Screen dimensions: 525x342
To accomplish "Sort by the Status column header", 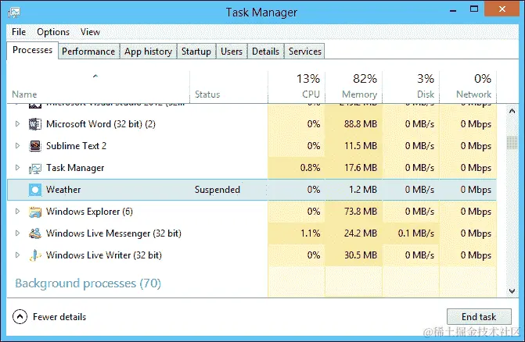I will point(228,87).
